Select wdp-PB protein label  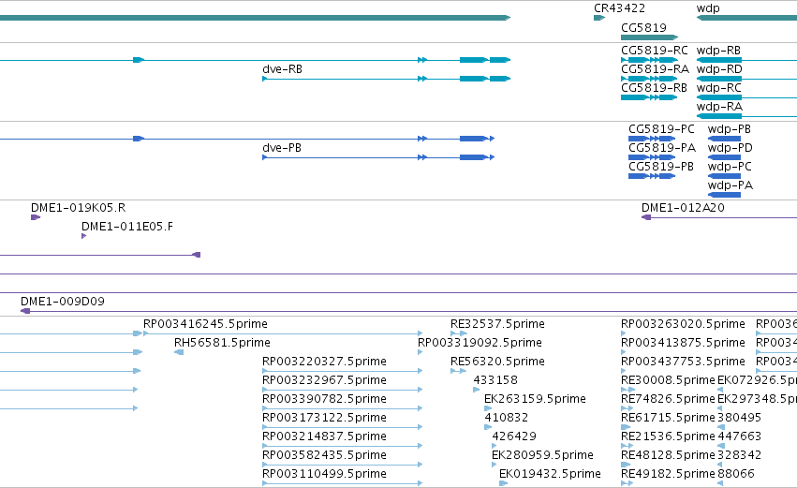(x=729, y=129)
